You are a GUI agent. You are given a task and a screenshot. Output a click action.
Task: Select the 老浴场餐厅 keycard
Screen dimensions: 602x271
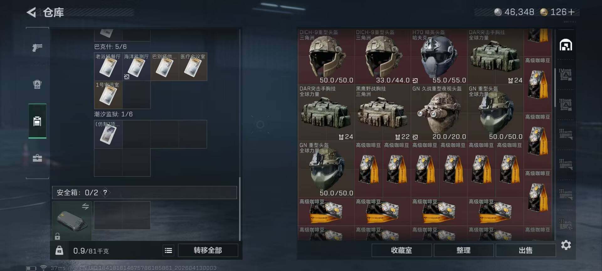[108, 67]
